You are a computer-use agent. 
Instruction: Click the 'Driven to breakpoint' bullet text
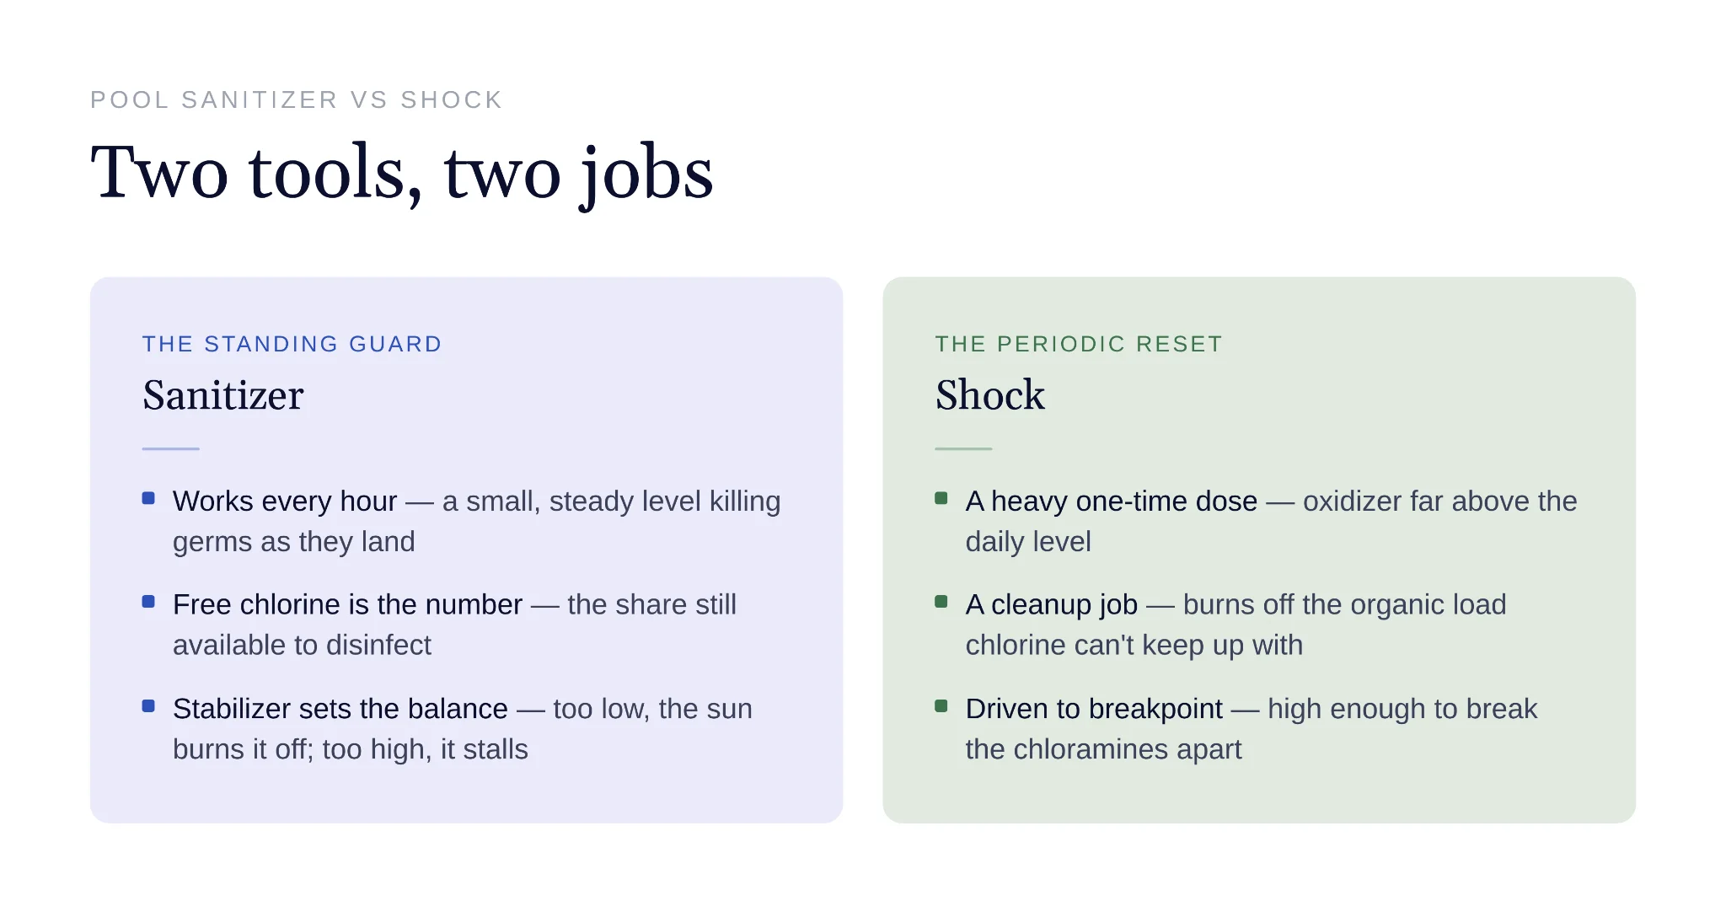pyautogui.click(x=1094, y=710)
